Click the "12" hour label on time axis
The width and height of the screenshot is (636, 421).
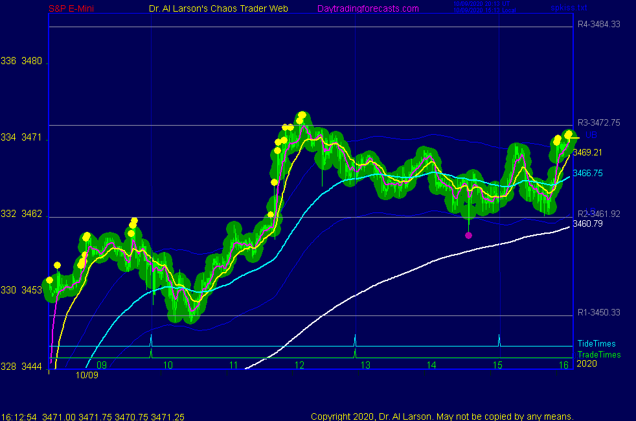(299, 365)
